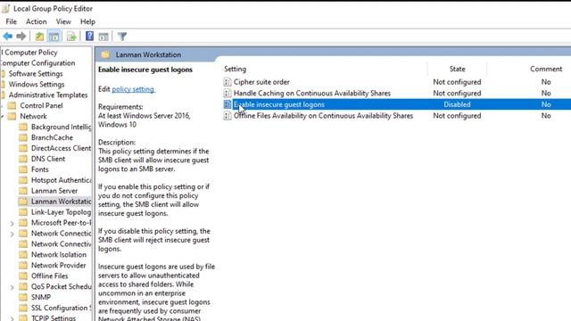Image resolution: width=571 pixels, height=321 pixels.
Task: Select Administrative Templates in the tree
Action: (x=48, y=95)
